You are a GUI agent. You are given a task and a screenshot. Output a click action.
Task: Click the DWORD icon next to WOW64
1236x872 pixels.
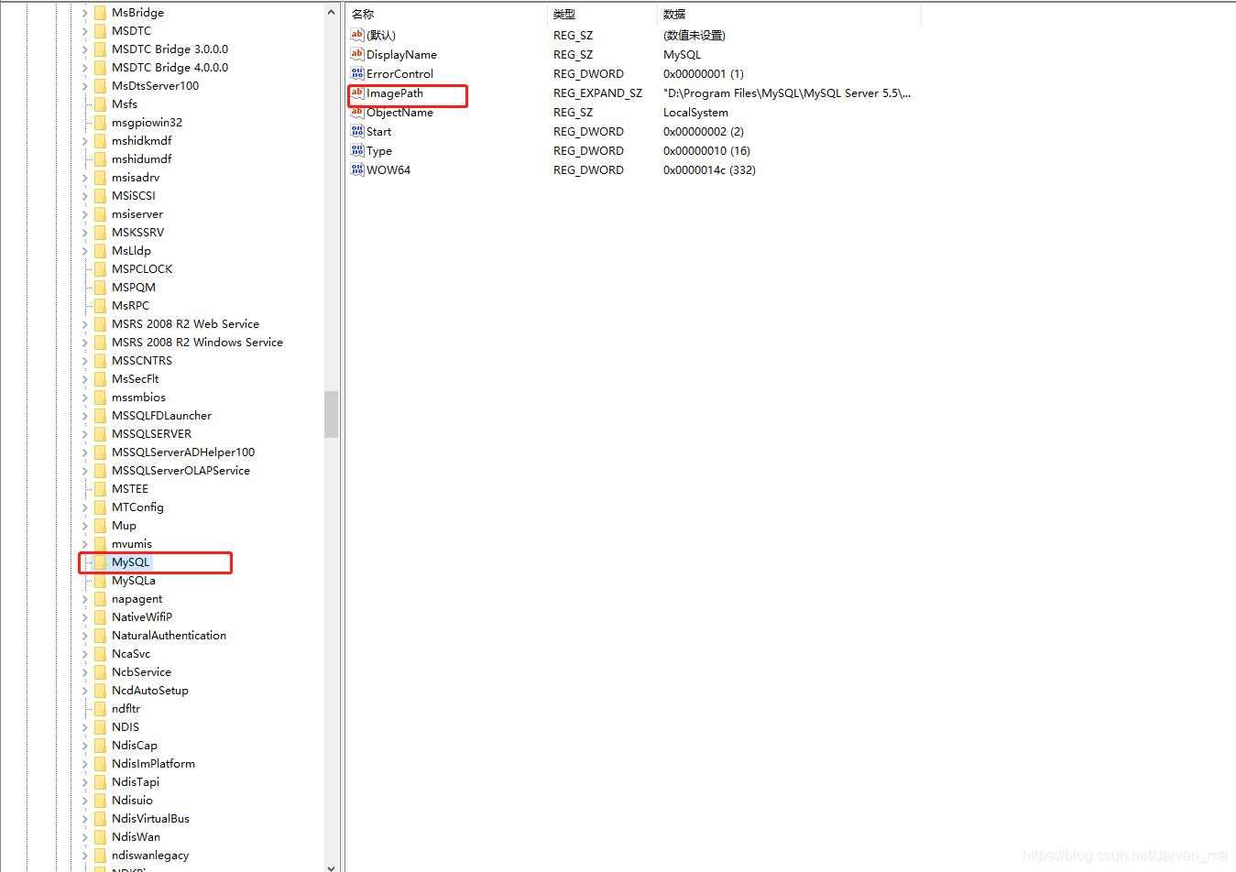click(356, 169)
